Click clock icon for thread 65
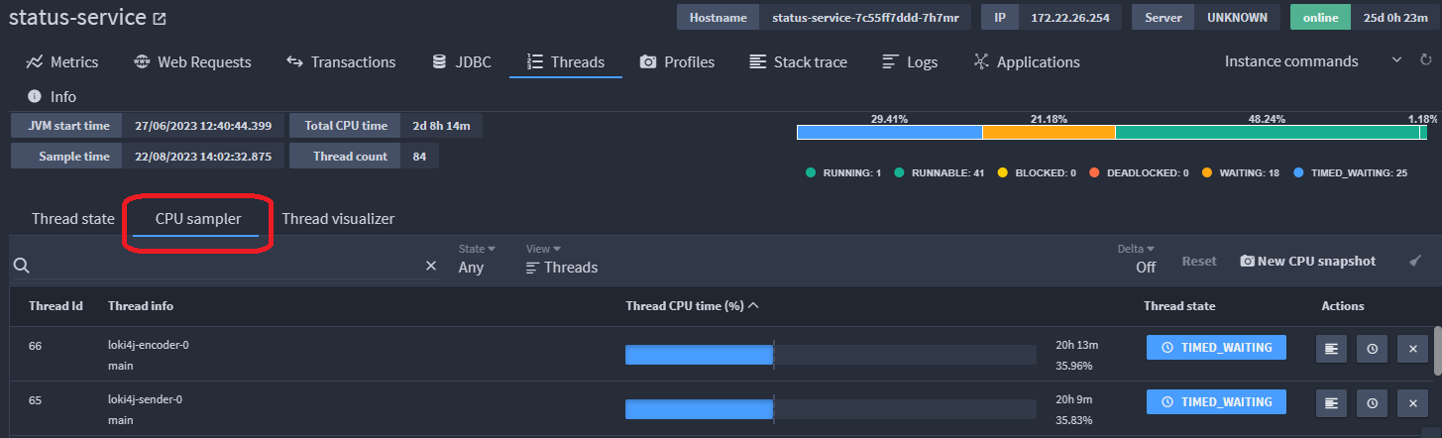 click(1372, 402)
